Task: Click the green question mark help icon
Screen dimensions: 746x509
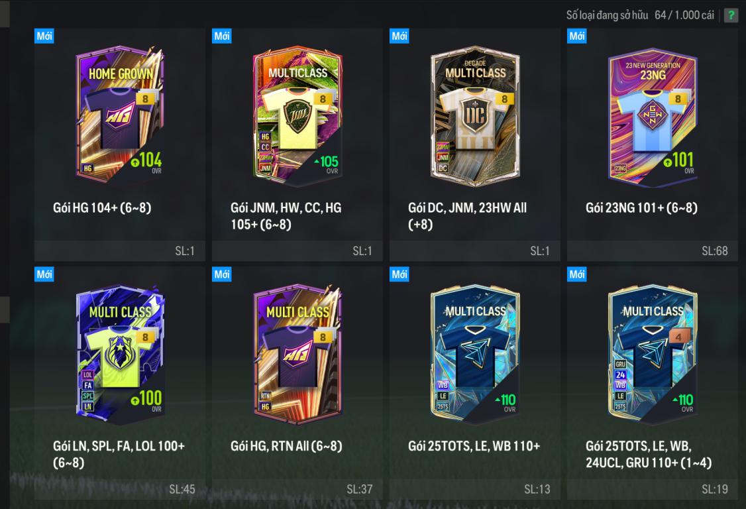Action: pyautogui.click(x=730, y=15)
